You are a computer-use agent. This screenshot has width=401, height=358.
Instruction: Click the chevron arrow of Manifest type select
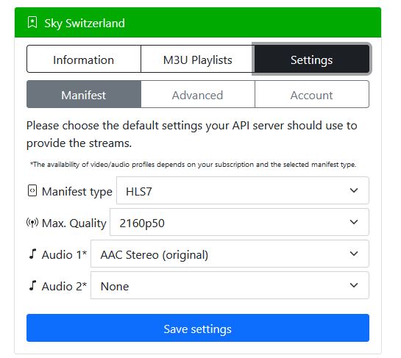click(354, 190)
